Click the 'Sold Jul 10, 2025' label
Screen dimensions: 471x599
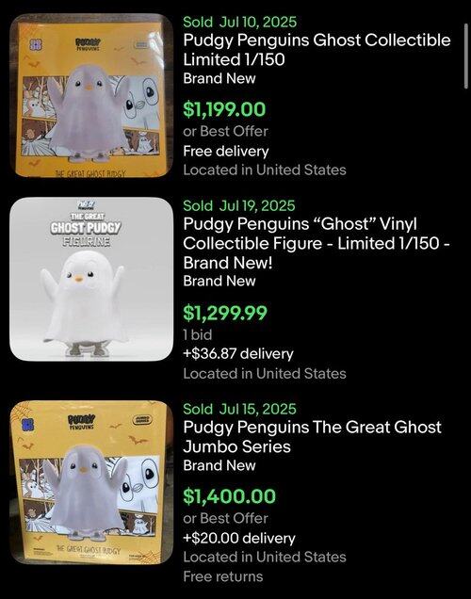point(239,22)
